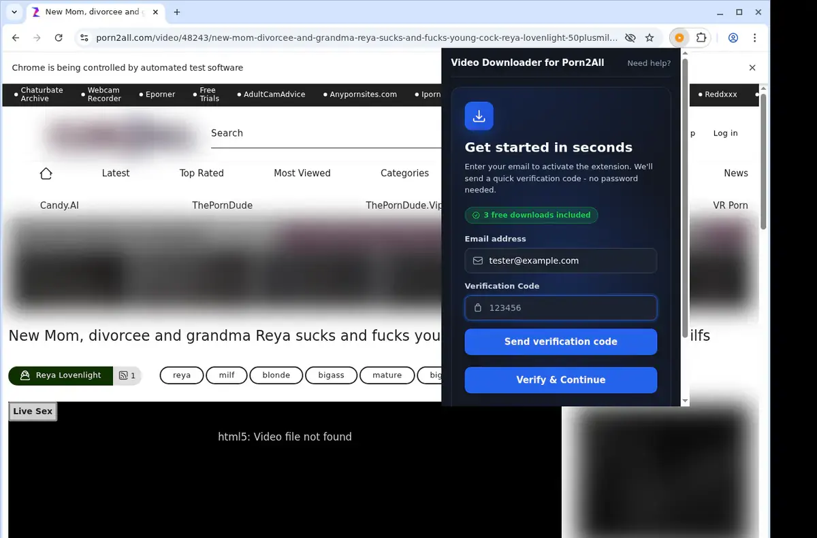Image resolution: width=817 pixels, height=538 pixels.
Task: Go to the site home icon
Action: click(x=46, y=173)
